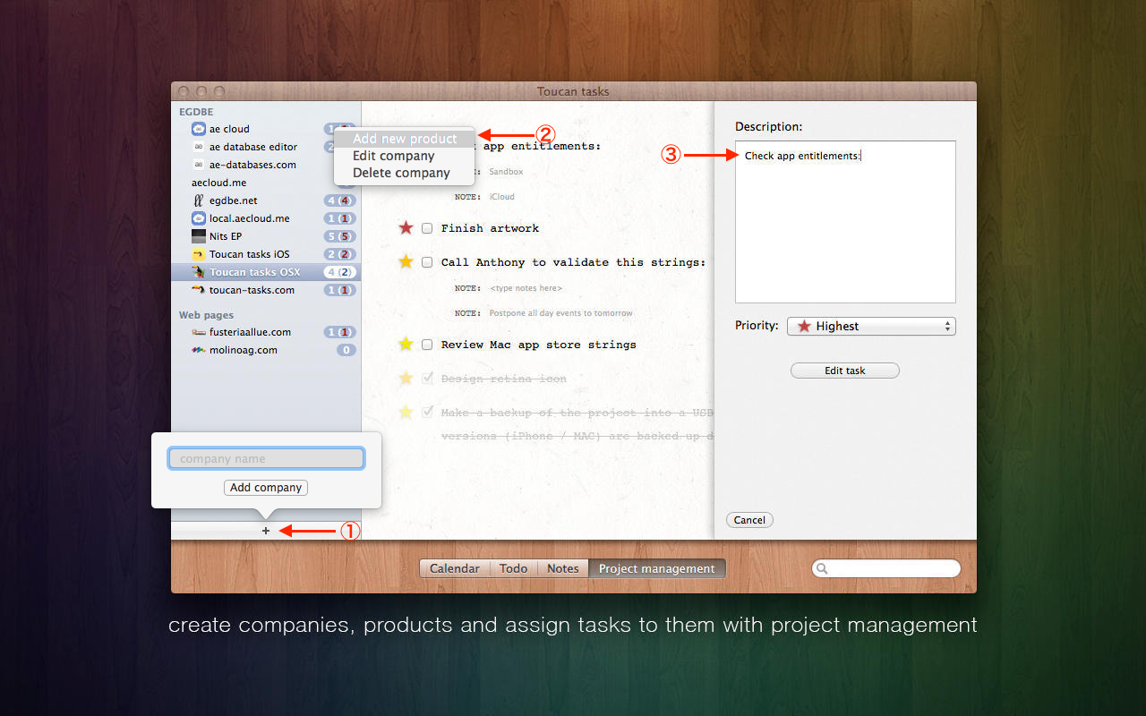1146x716 pixels.
Task: Click into the Description text area
Action: [845, 222]
